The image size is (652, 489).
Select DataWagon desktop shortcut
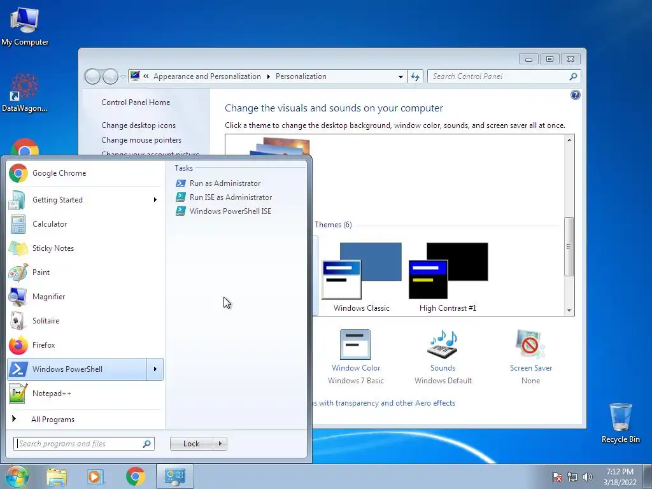25,92
